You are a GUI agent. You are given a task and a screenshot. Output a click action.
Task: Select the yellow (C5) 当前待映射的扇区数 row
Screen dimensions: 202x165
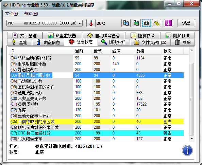(x=97, y=122)
